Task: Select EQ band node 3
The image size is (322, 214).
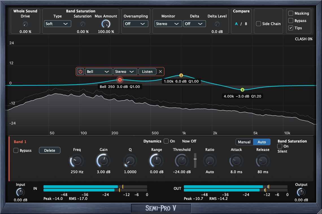Action: [x=242, y=90]
